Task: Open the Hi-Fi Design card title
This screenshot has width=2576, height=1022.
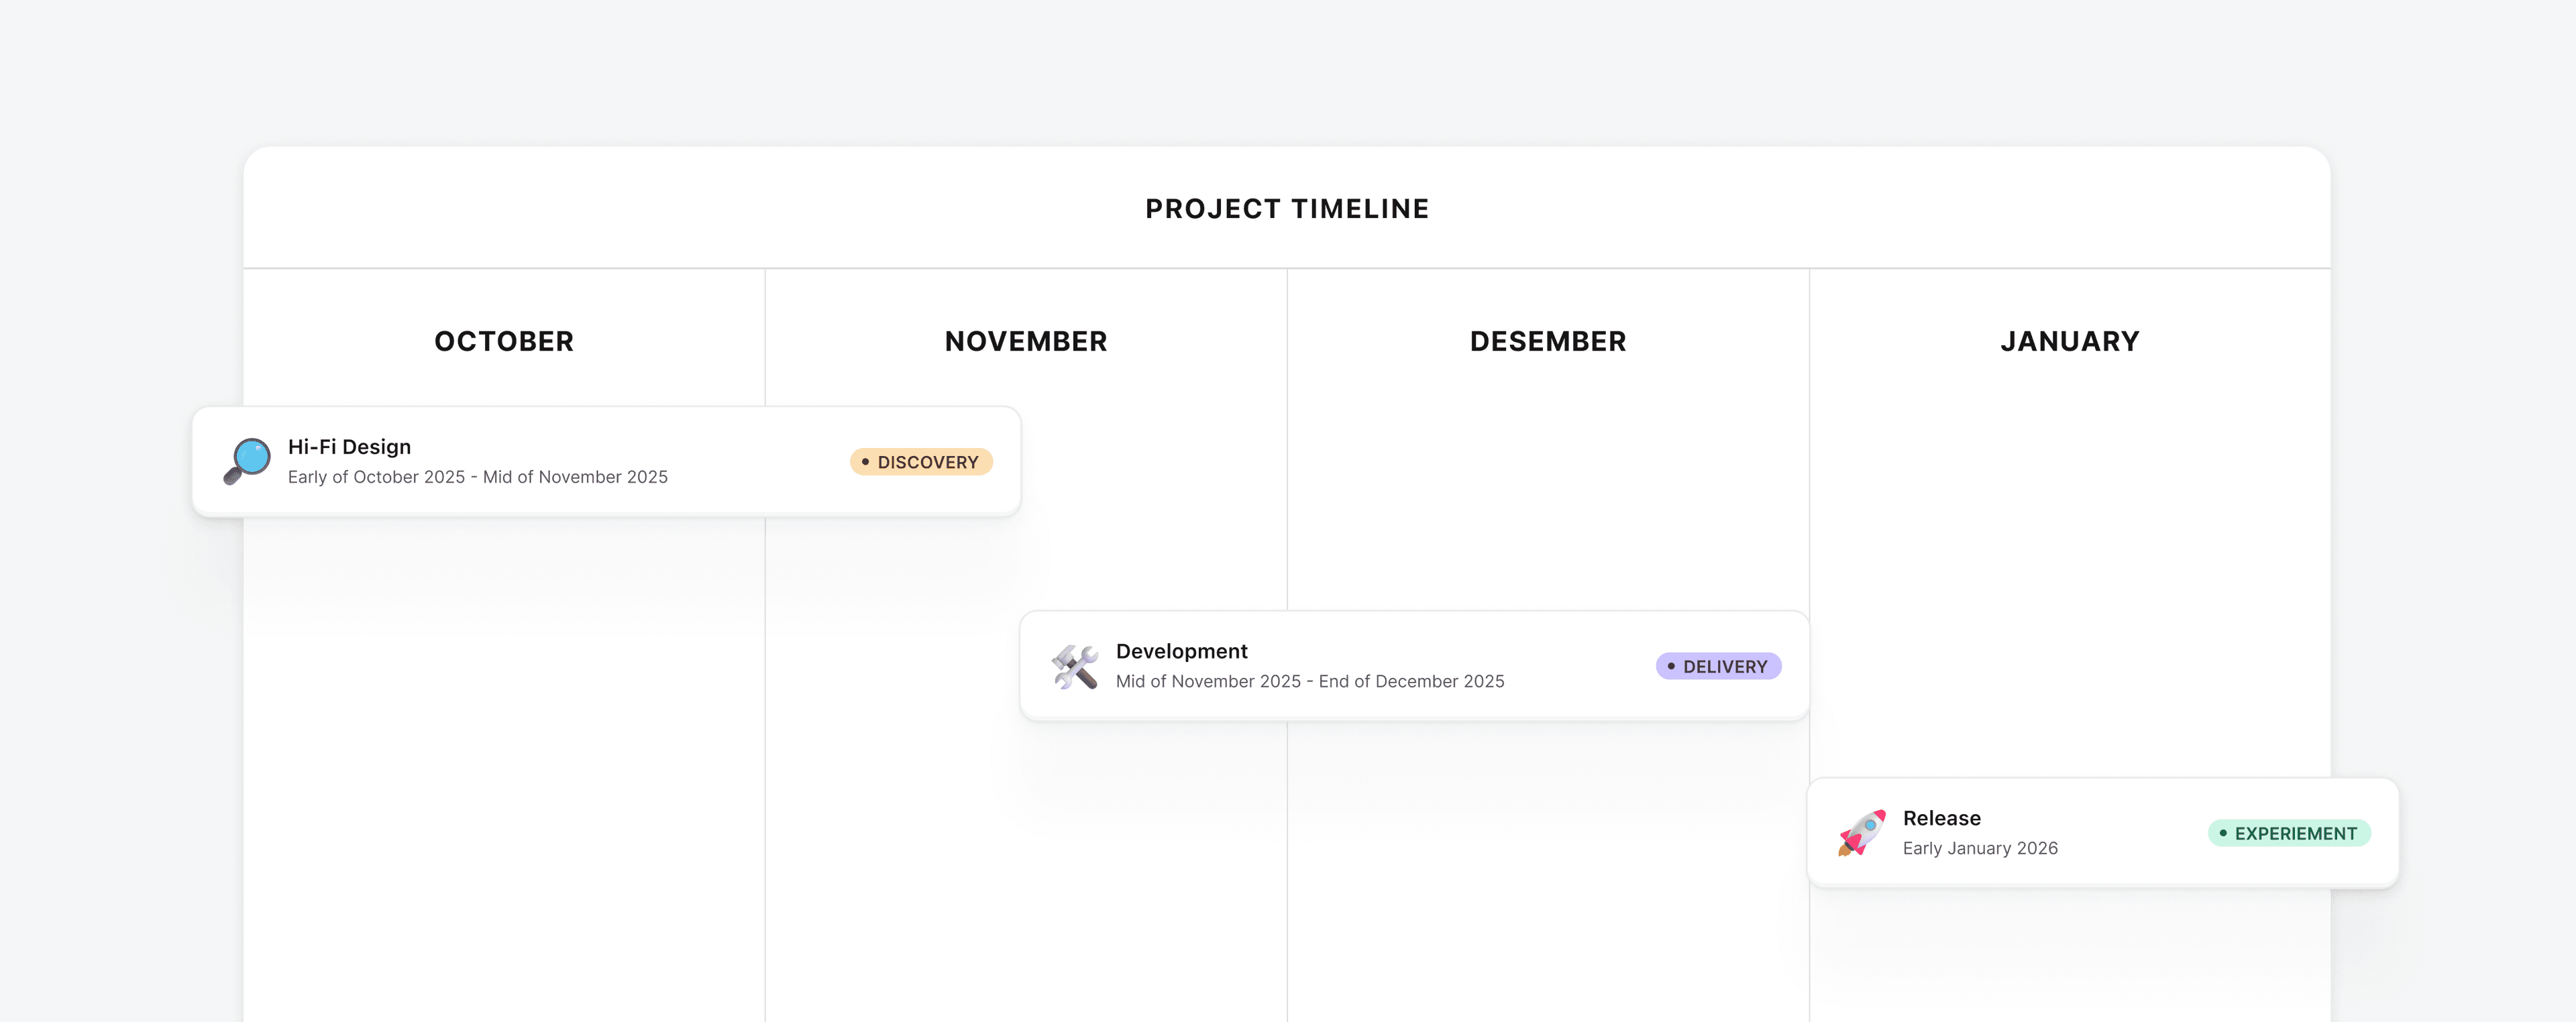Action: coord(349,447)
